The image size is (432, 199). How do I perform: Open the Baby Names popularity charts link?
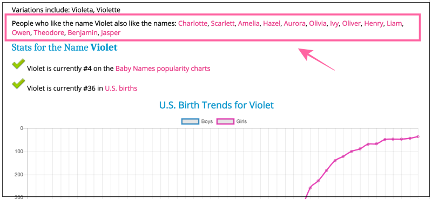(163, 68)
